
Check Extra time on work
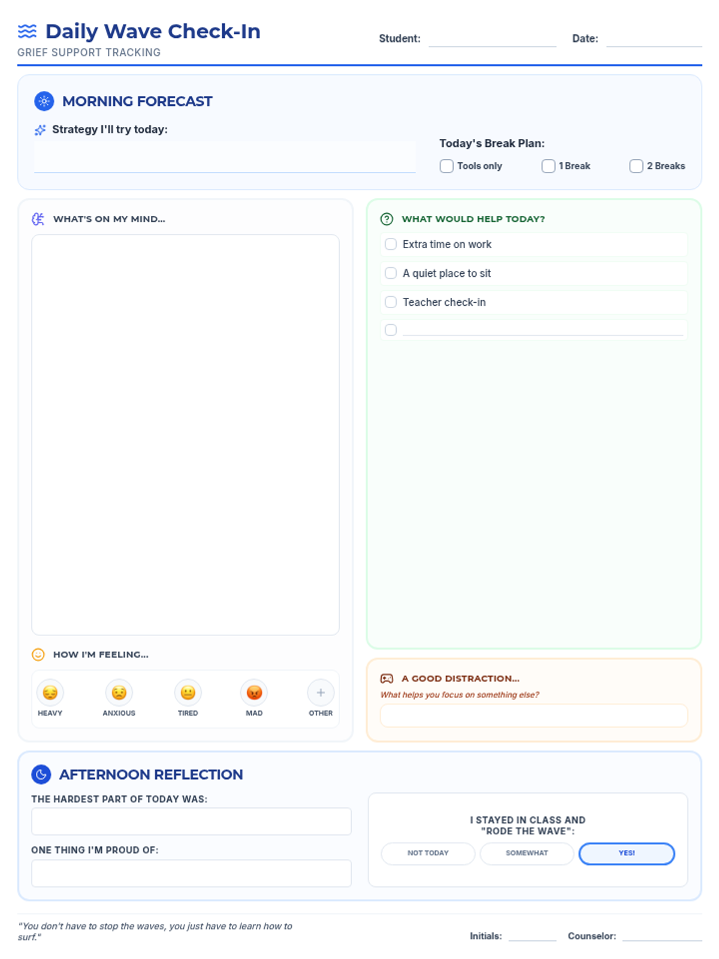click(x=391, y=244)
